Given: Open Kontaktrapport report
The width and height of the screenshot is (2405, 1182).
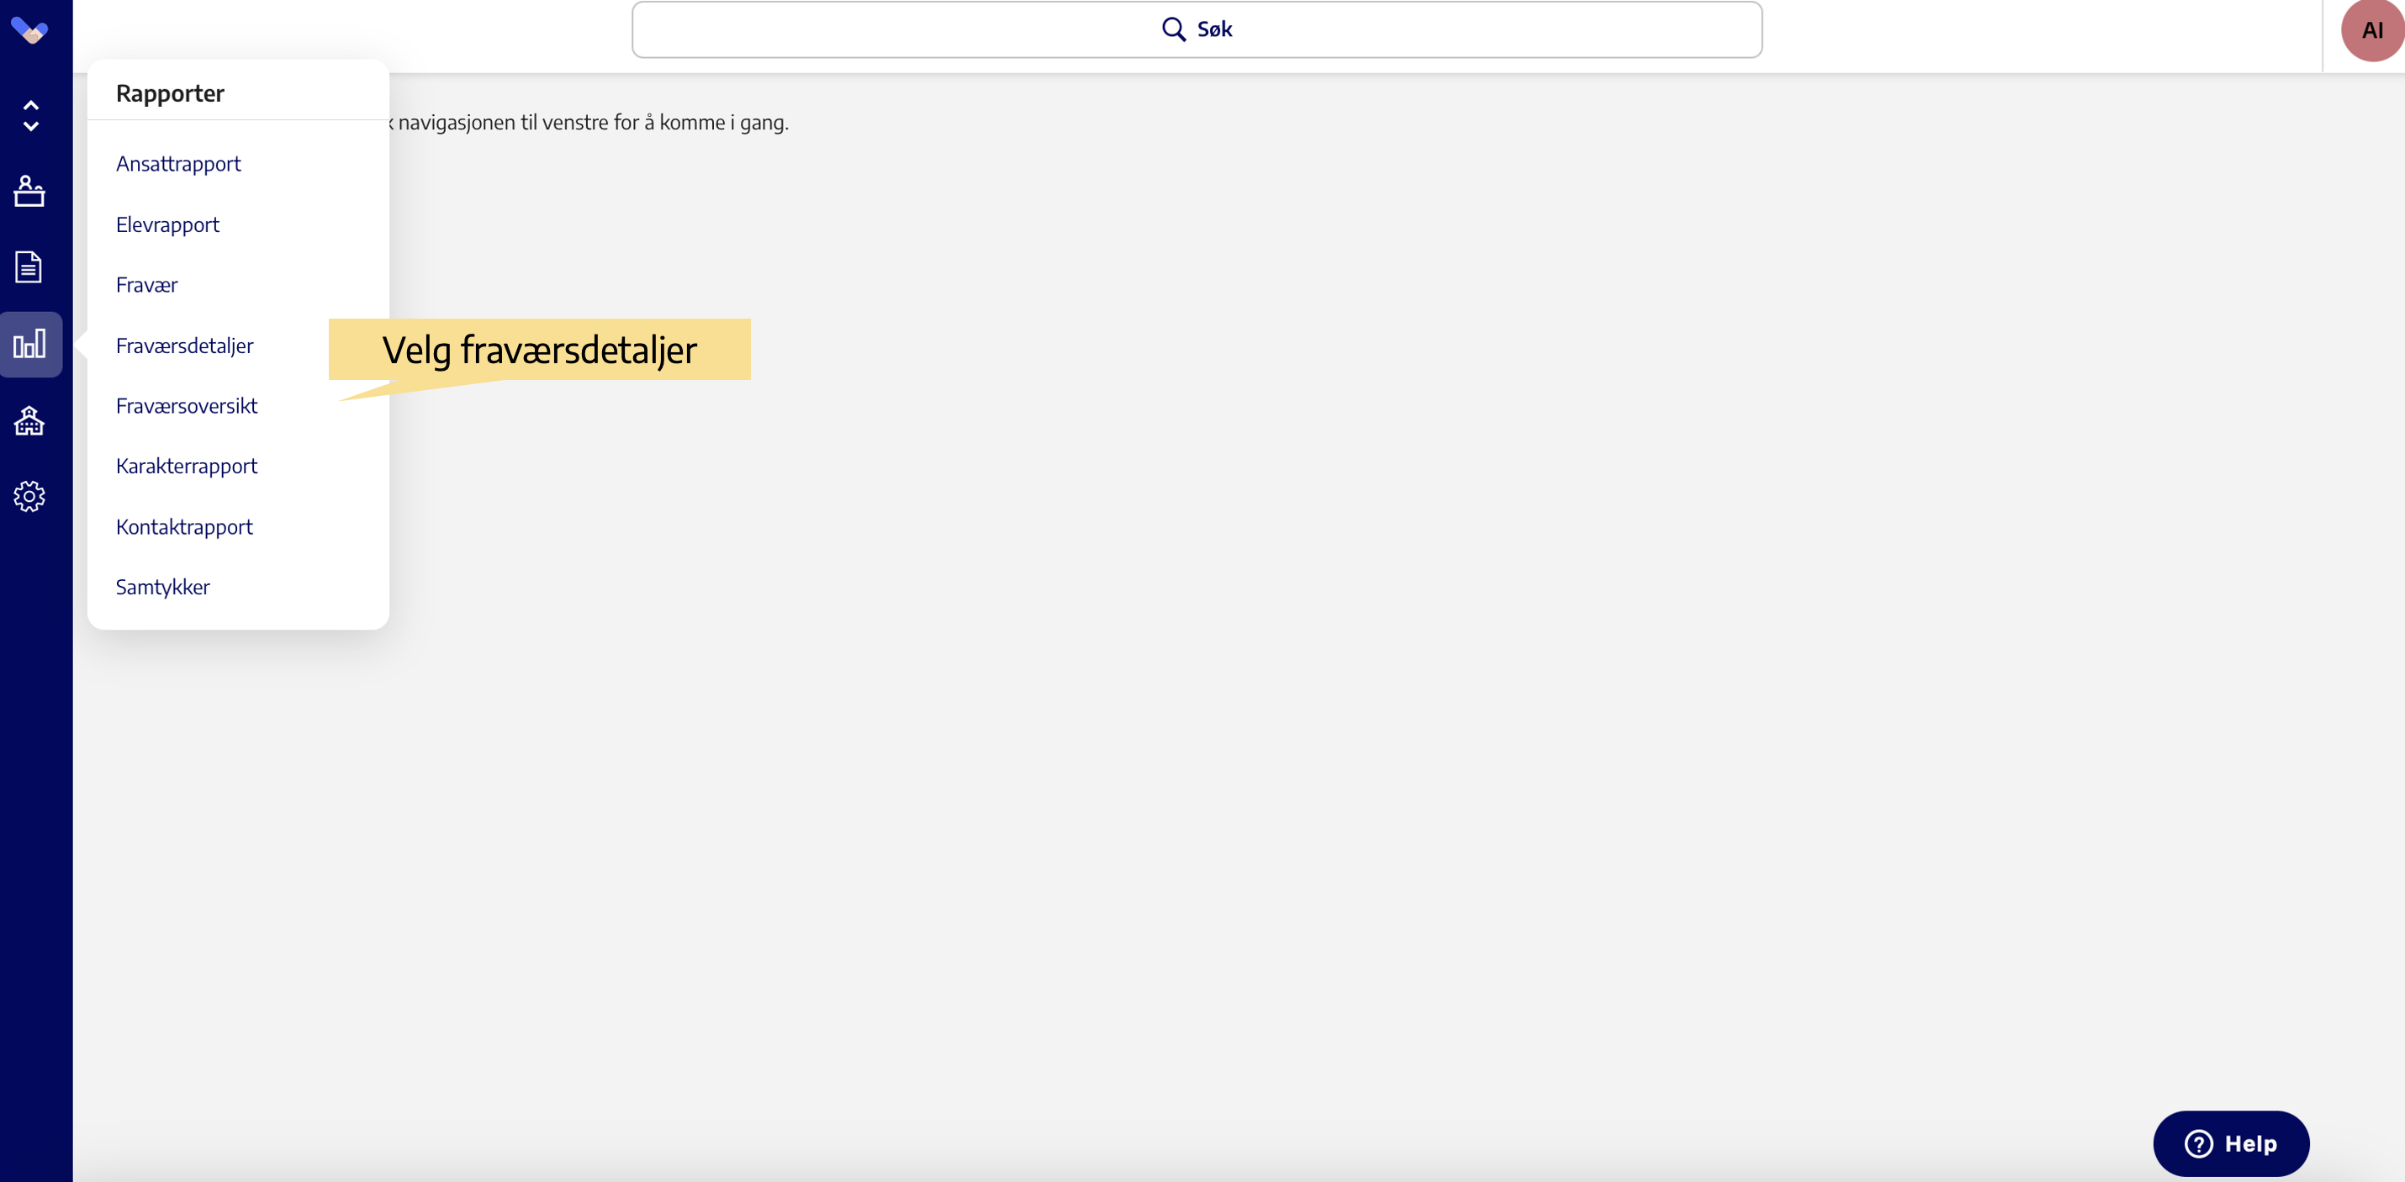Looking at the screenshot, I should [184, 526].
